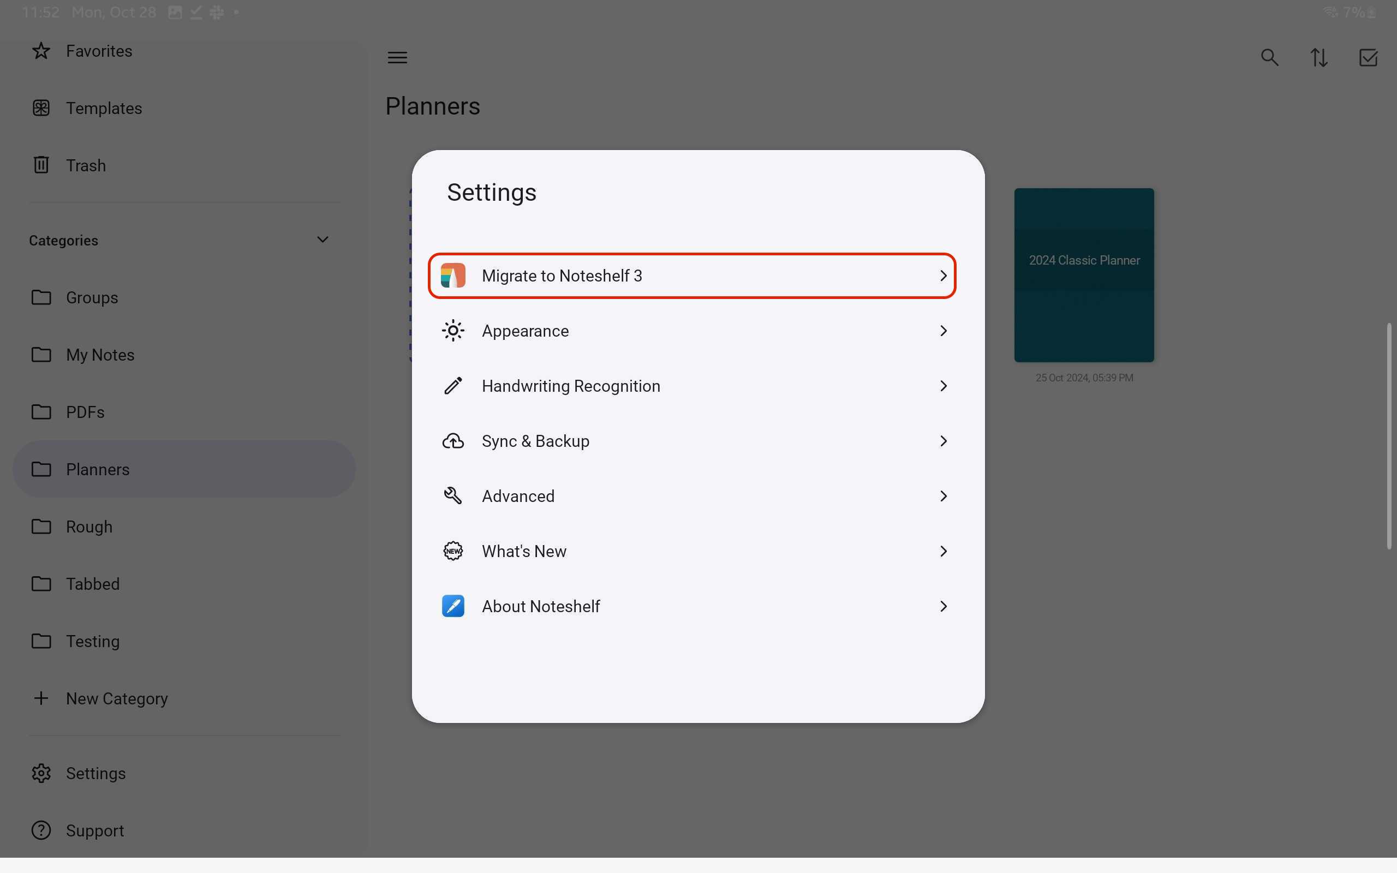The width and height of the screenshot is (1397, 873).
Task: Open the 2024 Classic Planner notebook
Action: (x=1084, y=276)
